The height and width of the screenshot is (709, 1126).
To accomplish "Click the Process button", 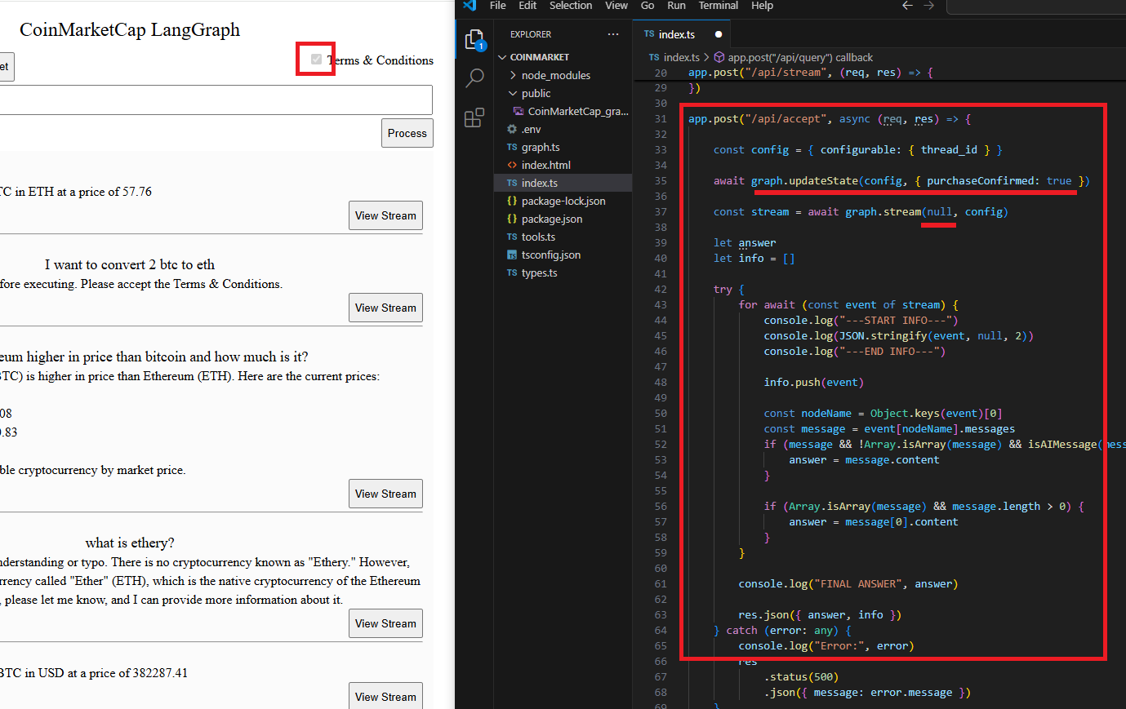I will (x=407, y=133).
